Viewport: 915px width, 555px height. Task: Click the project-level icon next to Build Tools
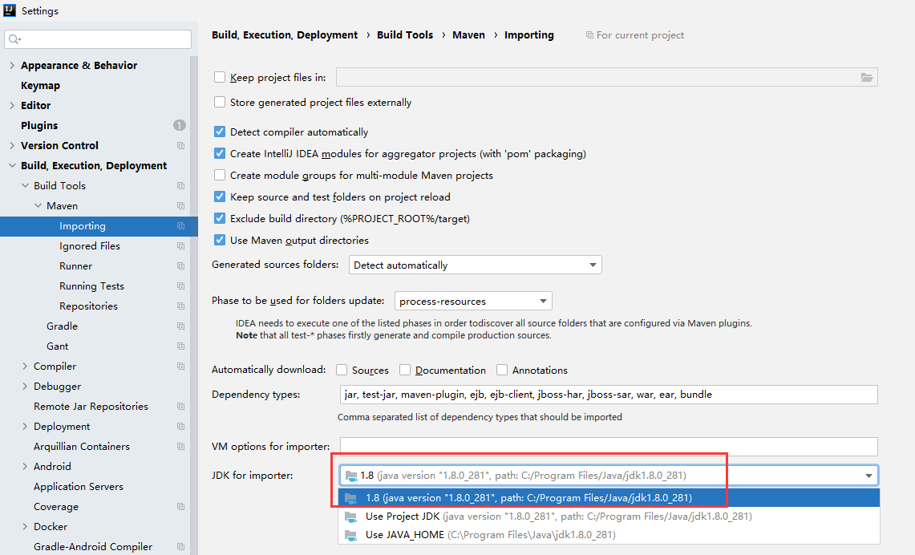coord(181,185)
